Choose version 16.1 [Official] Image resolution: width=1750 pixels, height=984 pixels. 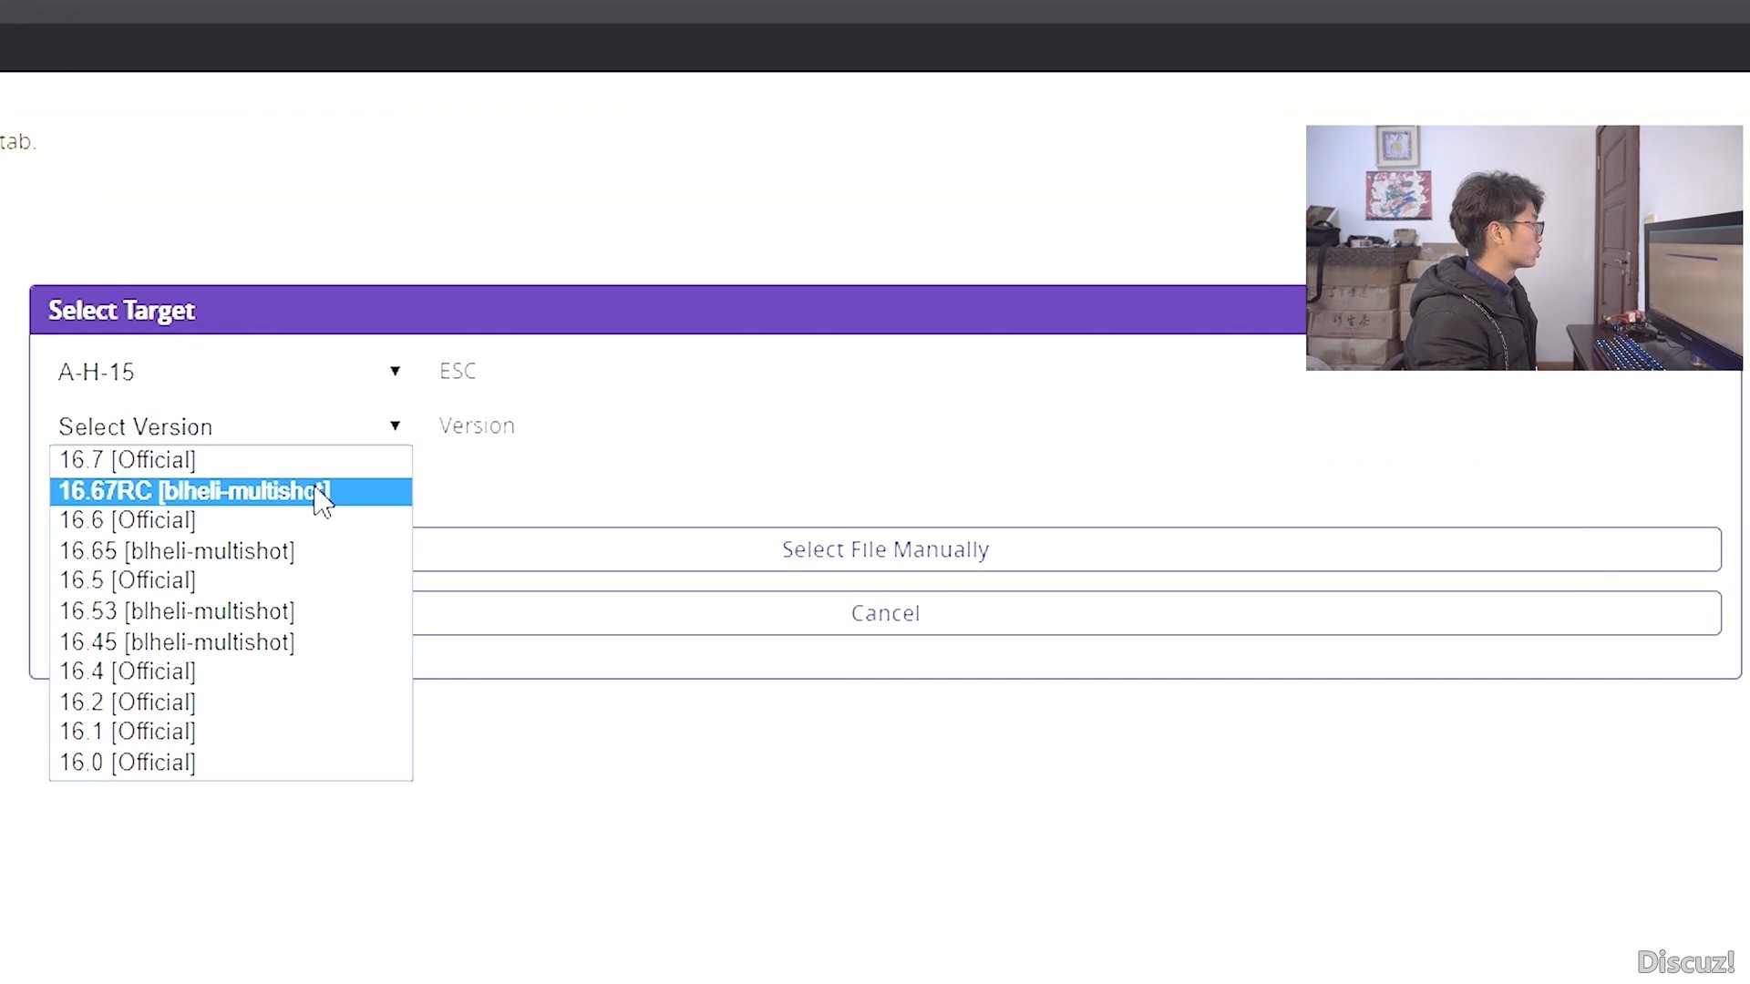[231, 732]
